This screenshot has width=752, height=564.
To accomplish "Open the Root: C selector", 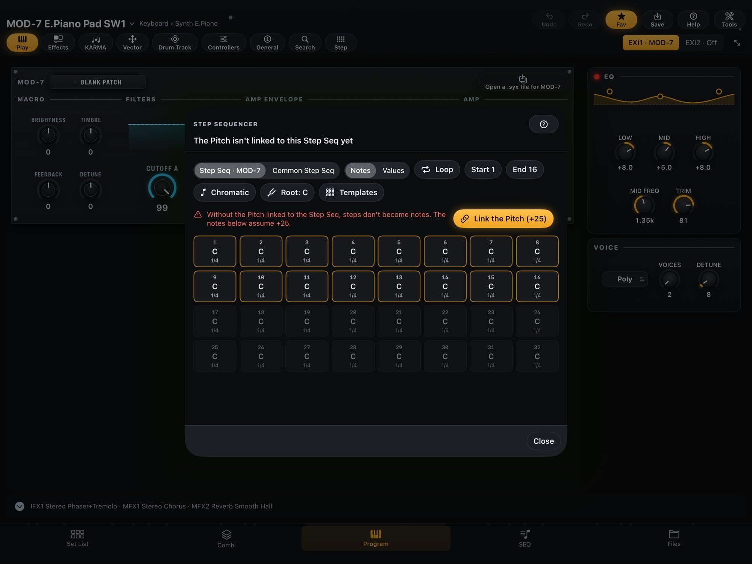I will point(287,193).
